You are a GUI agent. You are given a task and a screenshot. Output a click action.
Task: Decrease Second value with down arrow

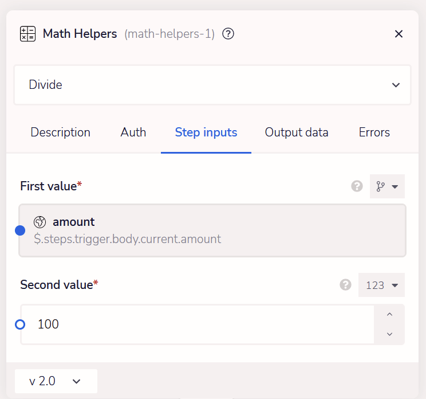pyautogui.click(x=389, y=334)
